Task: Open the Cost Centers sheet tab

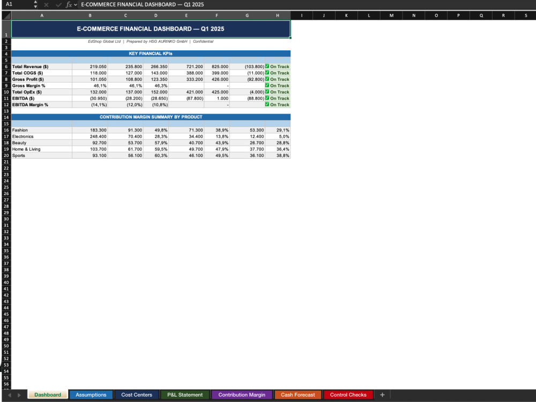Action: (x=136, y=395)
